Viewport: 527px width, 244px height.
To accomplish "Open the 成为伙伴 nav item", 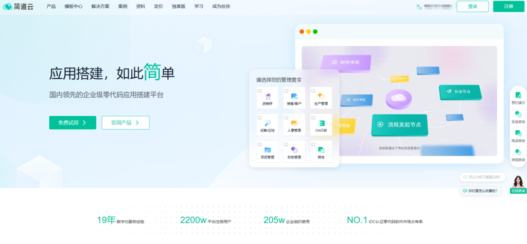I will tap(221, 6).
